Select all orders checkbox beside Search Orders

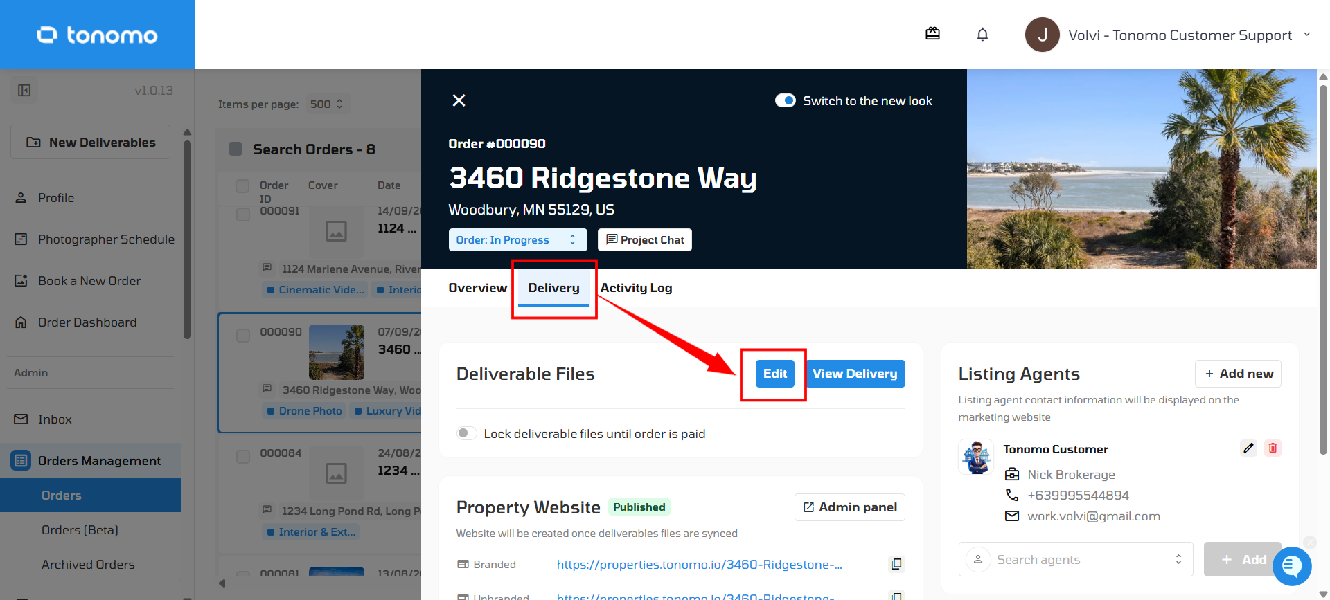(236, 149)
